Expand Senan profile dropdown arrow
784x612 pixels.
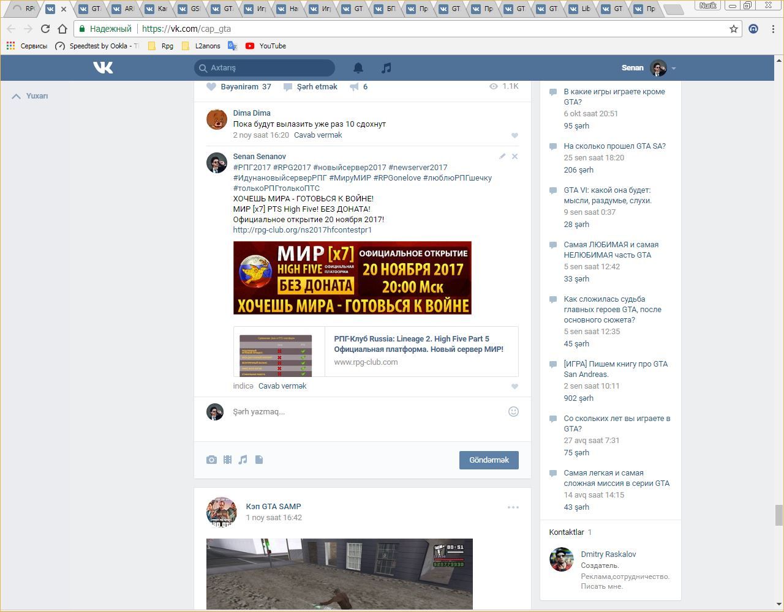click(673, 69)
